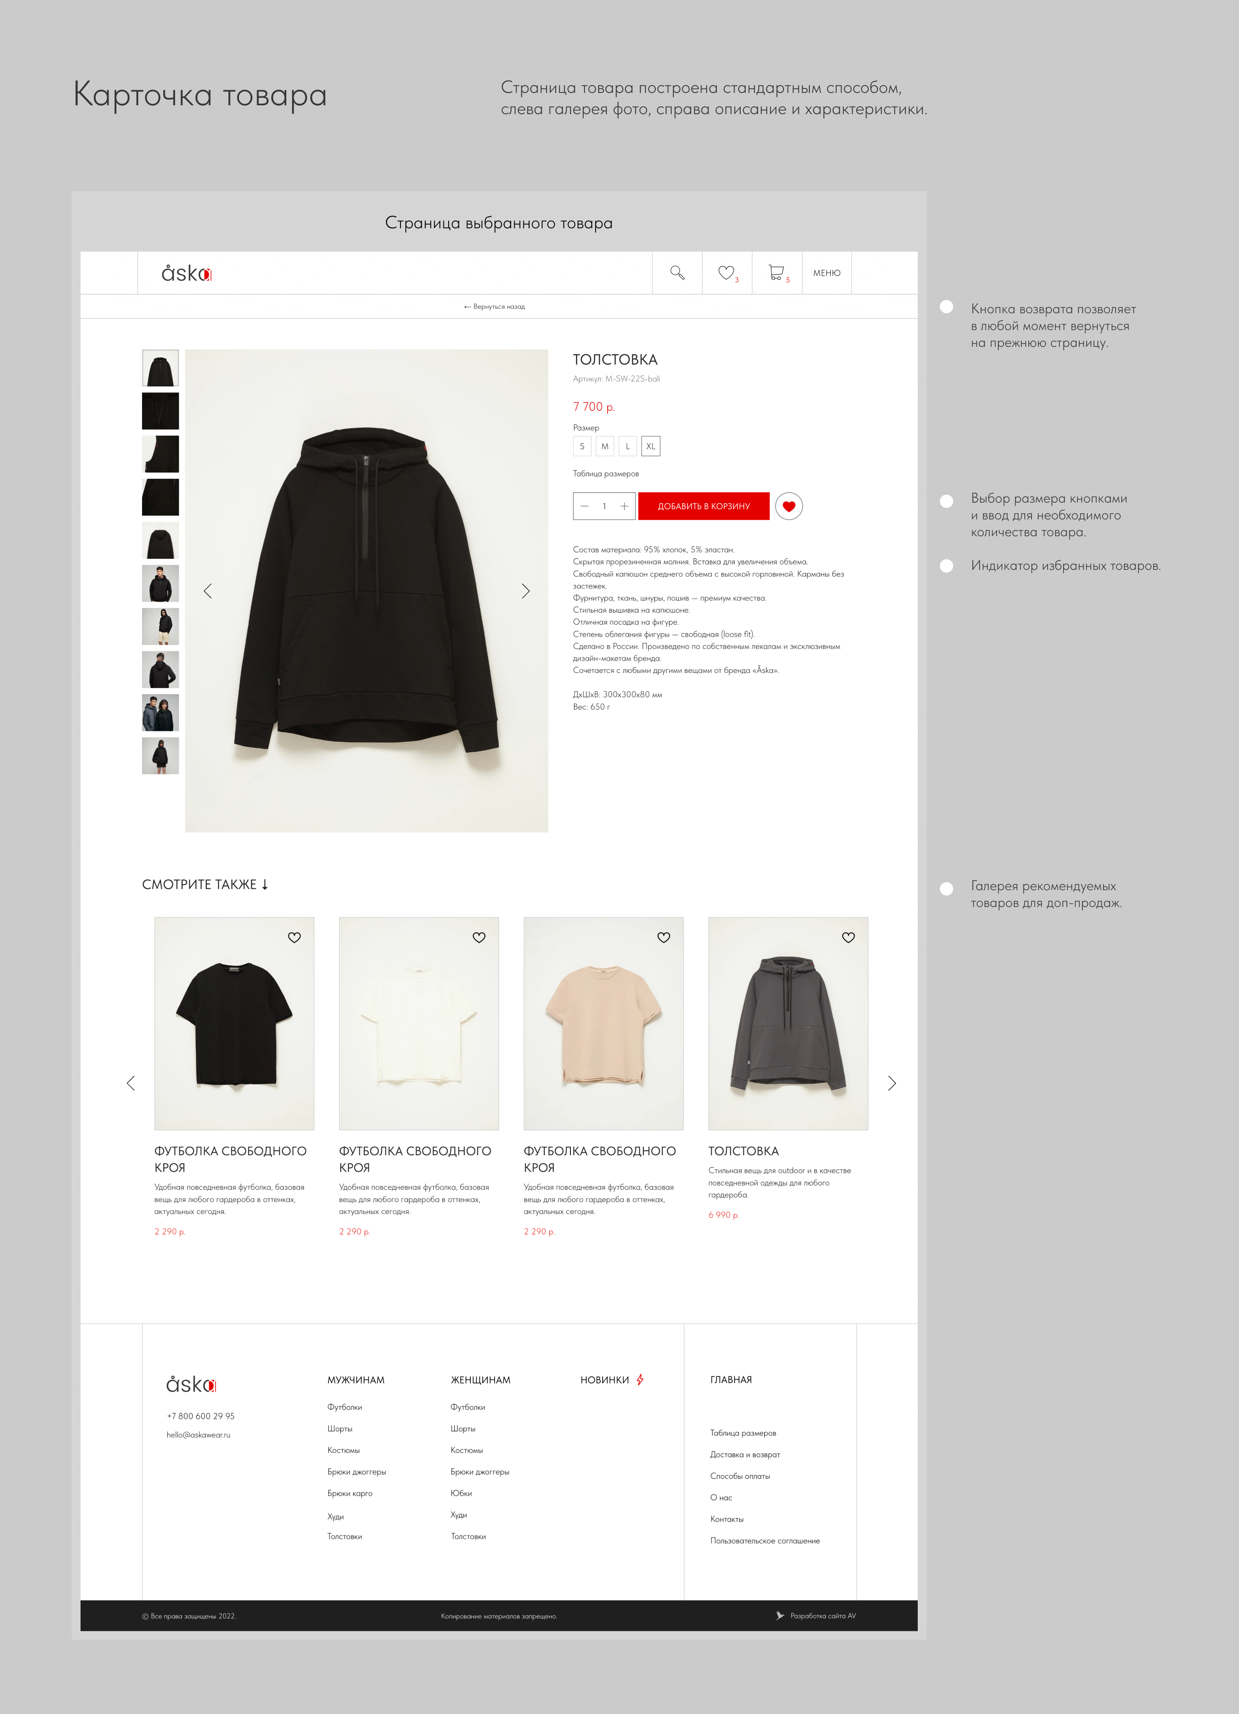
Task: Select the model photo thumbnail with two people
Action: [x=160, y=713]
